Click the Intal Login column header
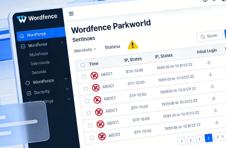Screen dimensions: 226x148 coord(207,51)
